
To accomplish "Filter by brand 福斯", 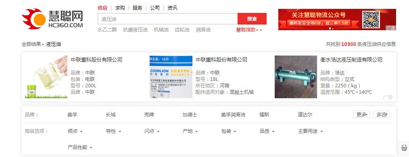I will (264, 115).
